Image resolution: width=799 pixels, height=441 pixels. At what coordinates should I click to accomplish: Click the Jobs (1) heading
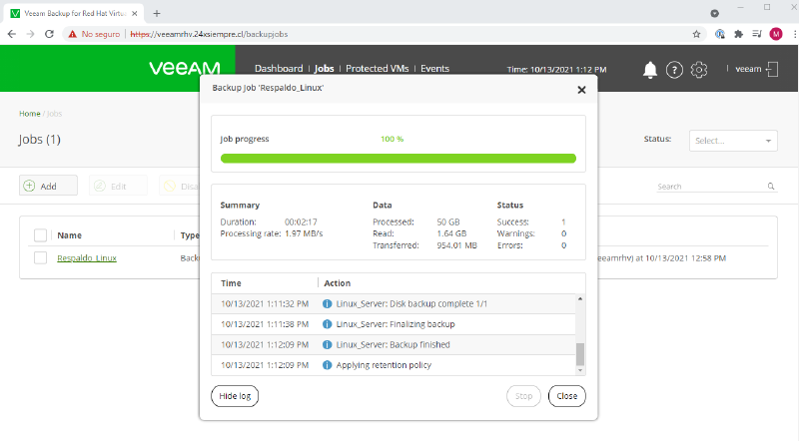click(x=39, y=140)
